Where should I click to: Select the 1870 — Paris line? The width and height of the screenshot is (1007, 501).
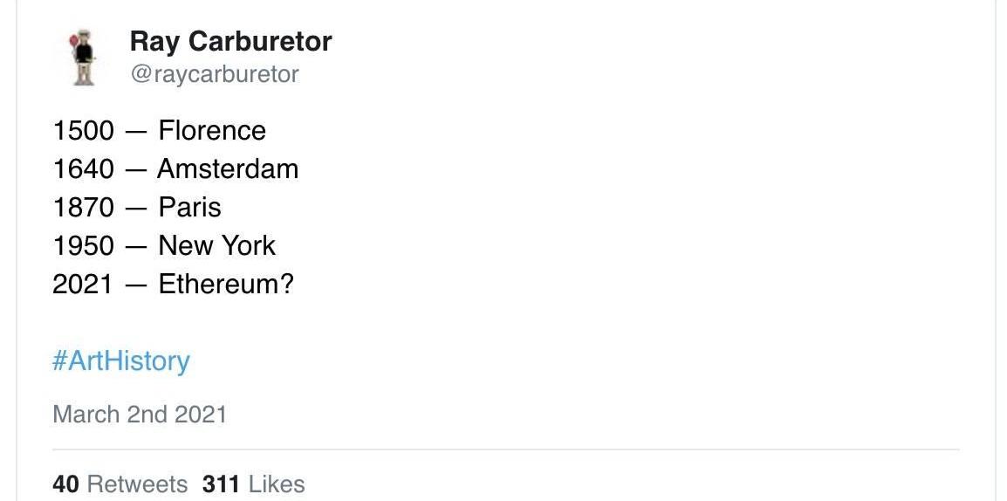coord(137,208)
